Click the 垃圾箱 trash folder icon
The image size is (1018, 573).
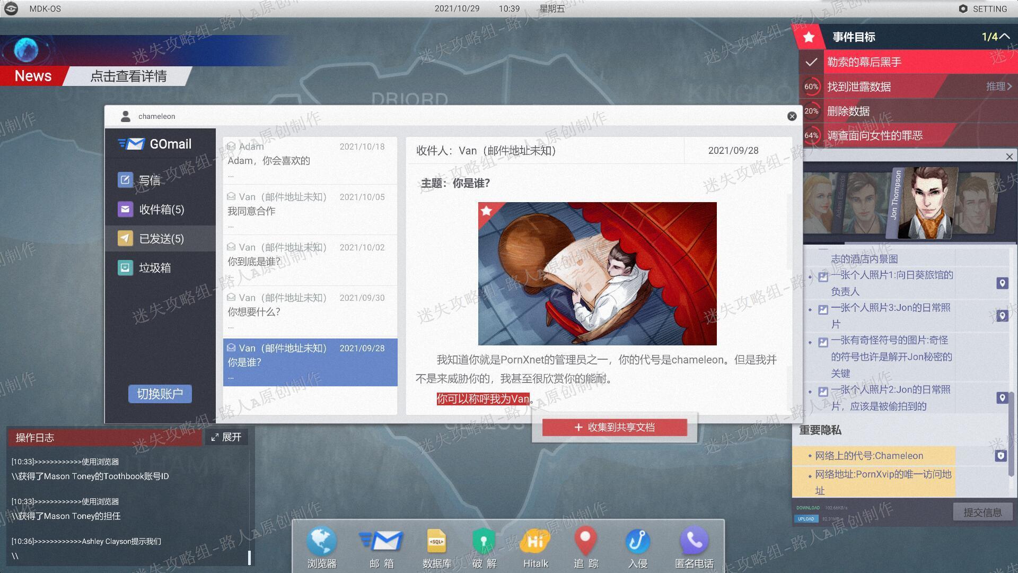tap(125, 268)
